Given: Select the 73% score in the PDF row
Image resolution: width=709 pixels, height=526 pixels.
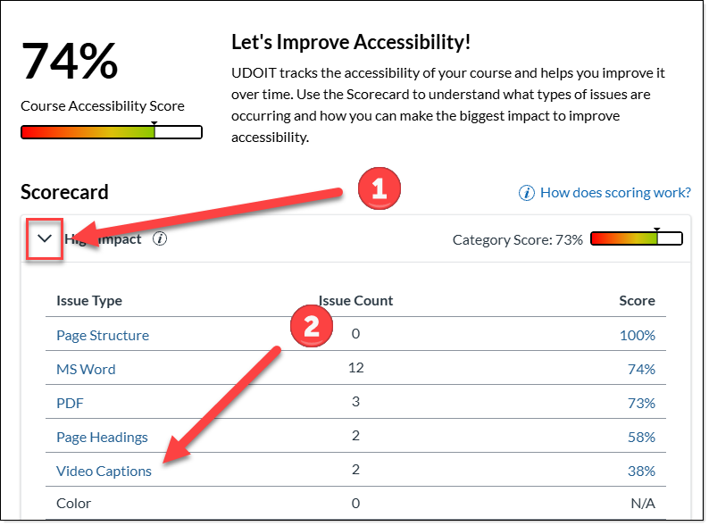Looking at the screenshot, I should click(x=641, y=403).
